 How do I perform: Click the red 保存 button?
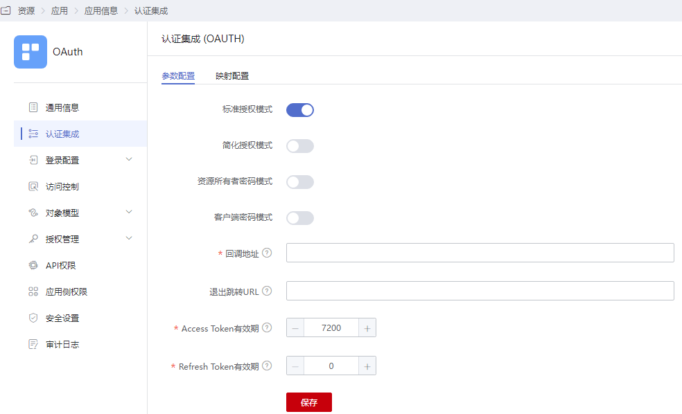pos(309,402)
